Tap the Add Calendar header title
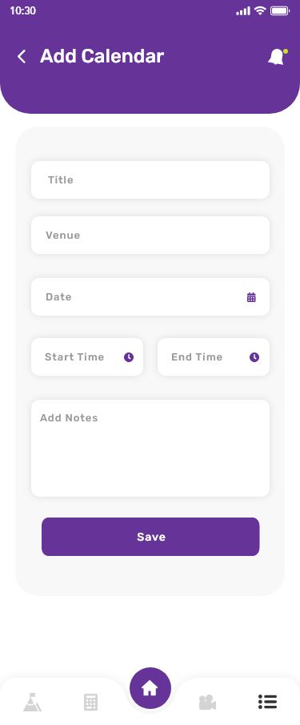The image size is (300, 725). tap(102, 56)
